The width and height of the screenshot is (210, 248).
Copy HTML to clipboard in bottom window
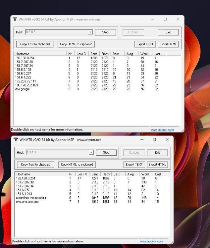[77, 165]
